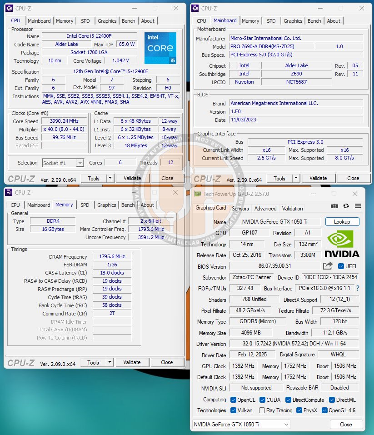
Task: Expand Tools arrow in Mainboard window
Action: tap(296, 178)
